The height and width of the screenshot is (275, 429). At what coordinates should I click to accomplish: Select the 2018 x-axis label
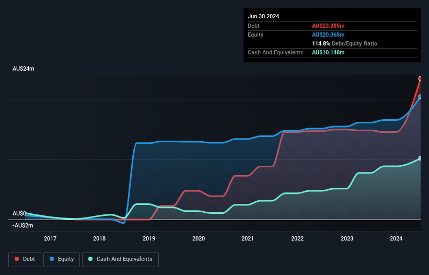click(x=99, y=238)
